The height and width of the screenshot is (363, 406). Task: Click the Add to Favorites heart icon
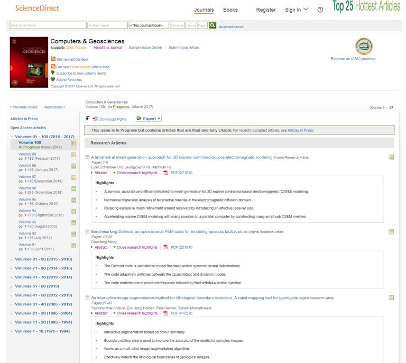pos(53,79)
